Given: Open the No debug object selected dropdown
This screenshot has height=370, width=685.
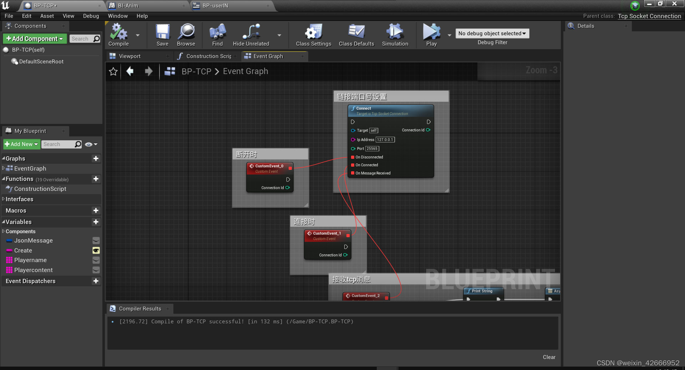Looking at the screenshot, I should (492, 33).
